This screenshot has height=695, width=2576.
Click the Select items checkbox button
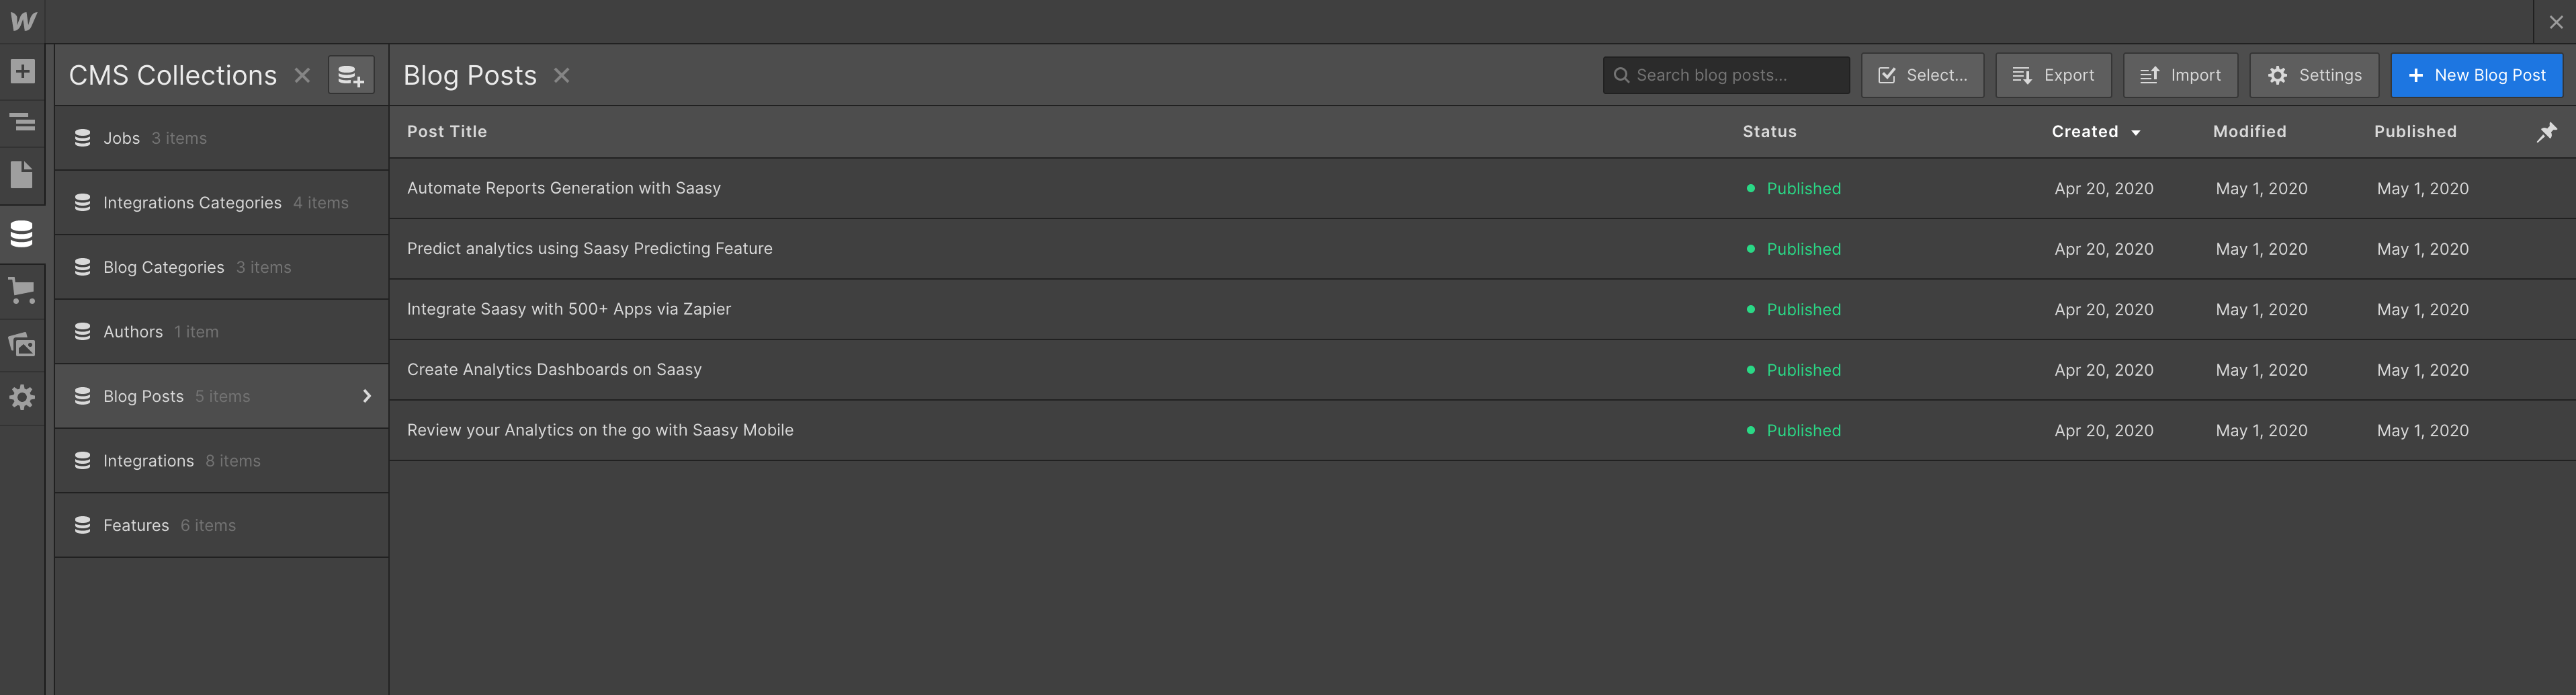pyautogui.click(x=1922, y=75)
